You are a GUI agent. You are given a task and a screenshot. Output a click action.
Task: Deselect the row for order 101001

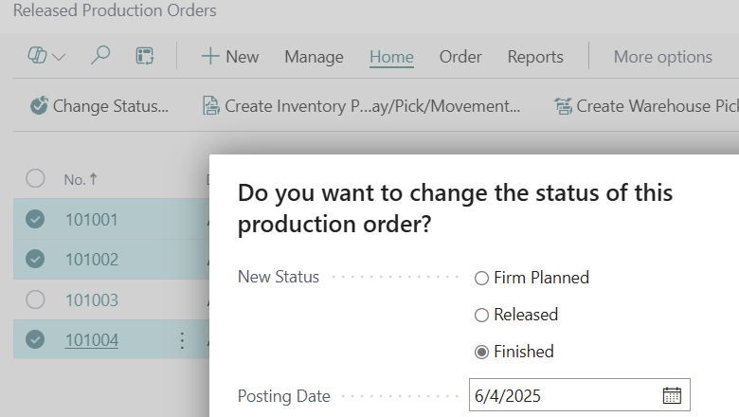[35, 220]
